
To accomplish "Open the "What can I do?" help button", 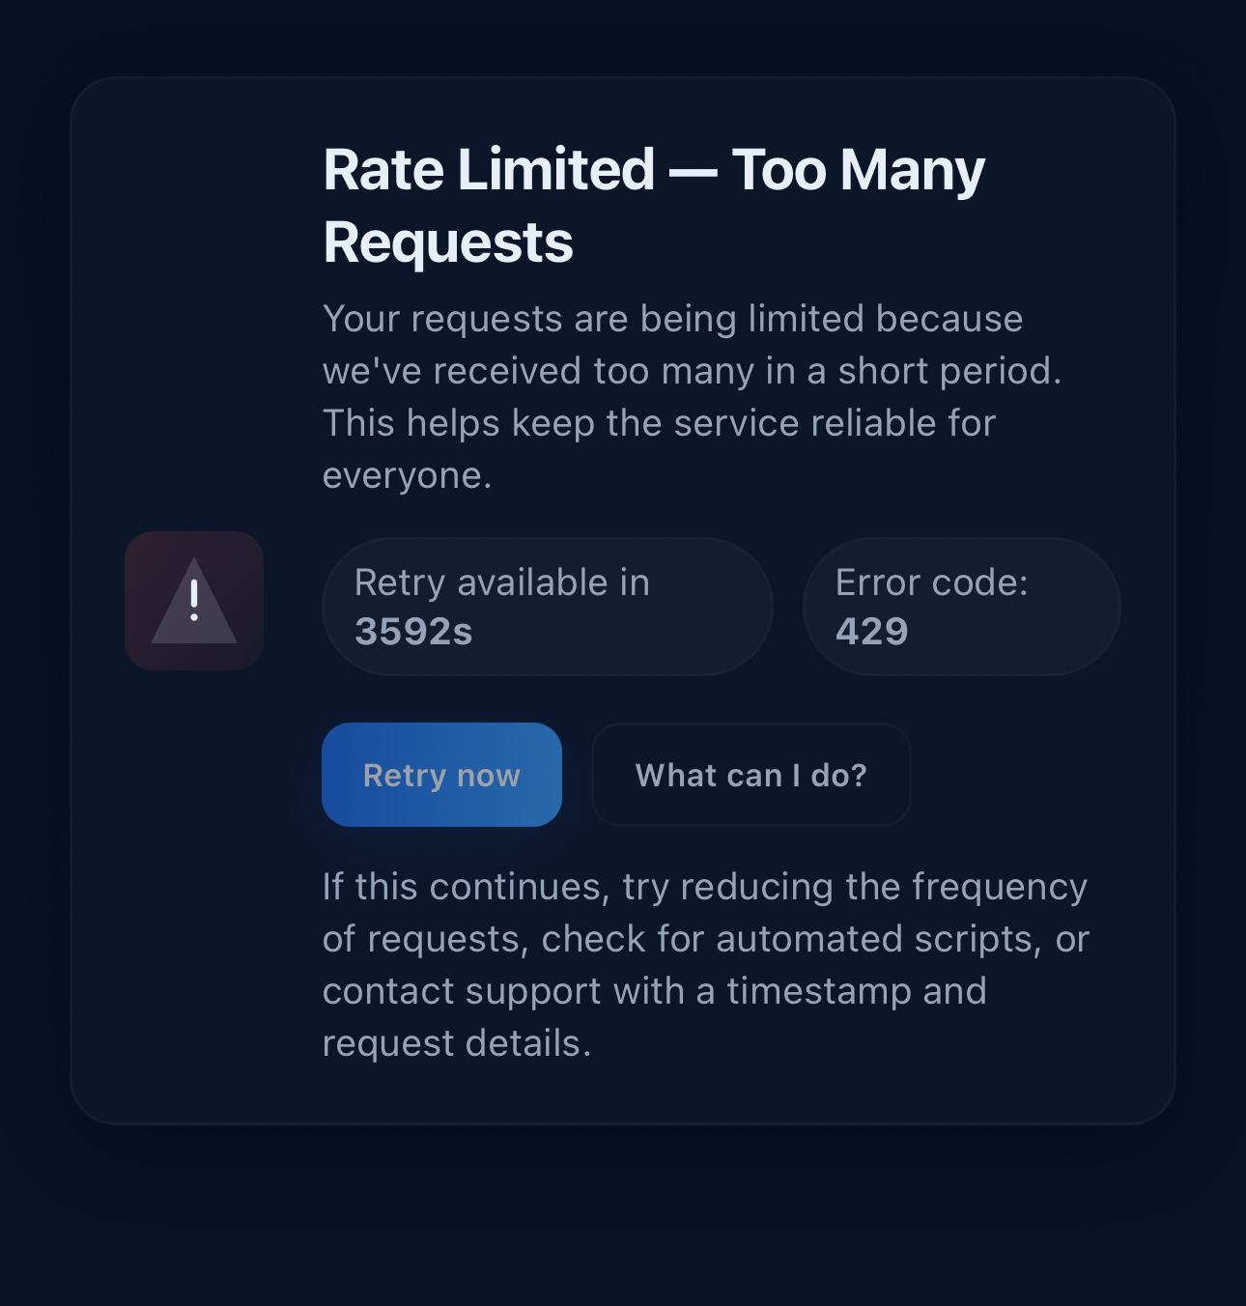I will click(750, 775).
